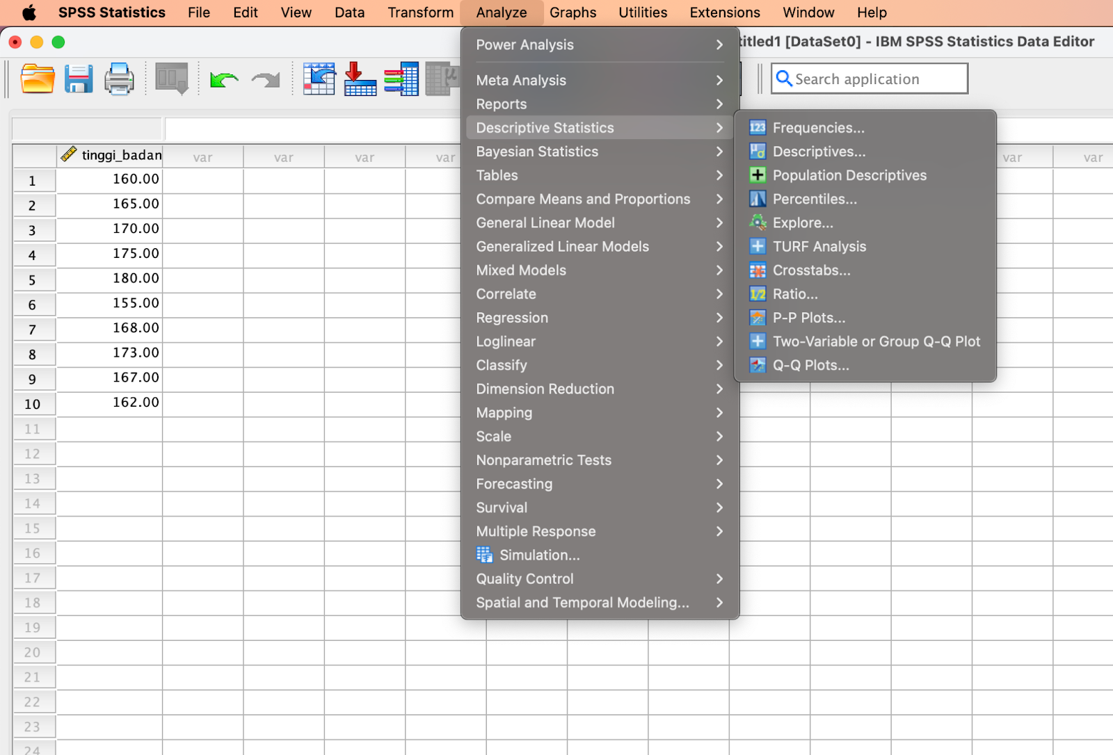Click the Population Descriptives plus icon

758,174
